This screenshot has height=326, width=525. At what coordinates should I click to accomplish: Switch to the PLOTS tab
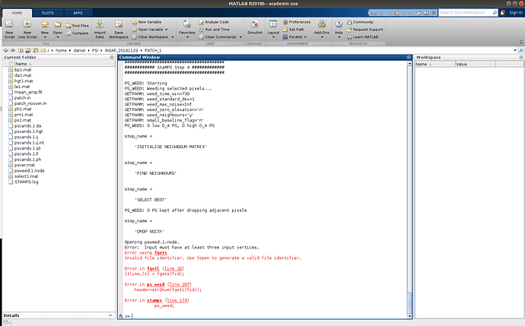[x=47, y=13]
